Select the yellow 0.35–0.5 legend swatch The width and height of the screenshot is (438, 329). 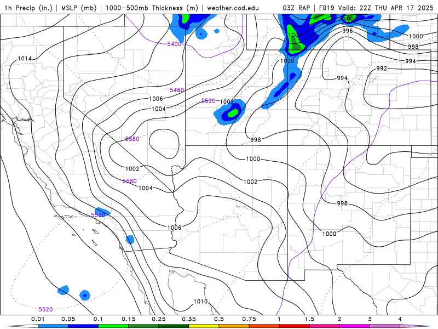tap(204, 326)
